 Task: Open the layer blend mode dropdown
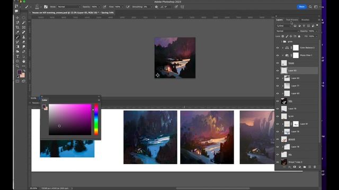click(288, 31)
